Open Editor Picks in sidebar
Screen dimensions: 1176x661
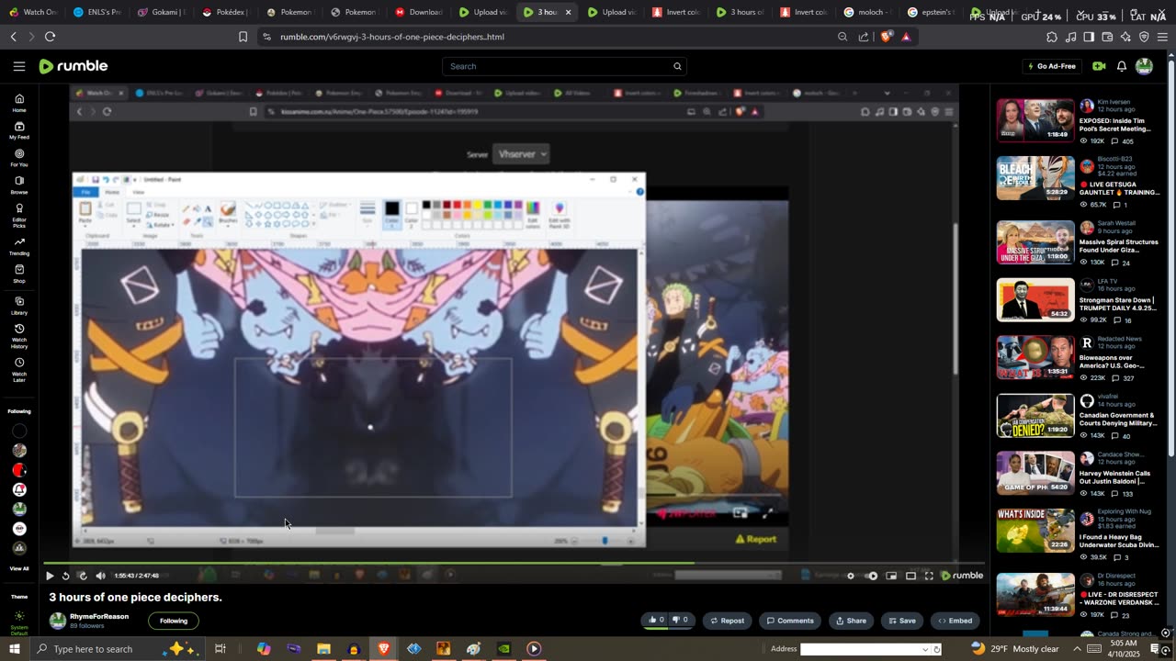click(x=19, y=216)
